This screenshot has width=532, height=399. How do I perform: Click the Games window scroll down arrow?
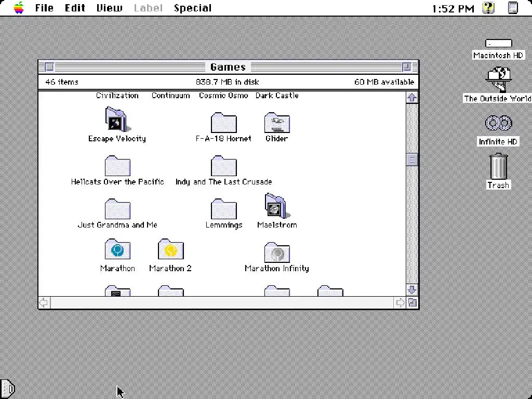coord(412,290)
